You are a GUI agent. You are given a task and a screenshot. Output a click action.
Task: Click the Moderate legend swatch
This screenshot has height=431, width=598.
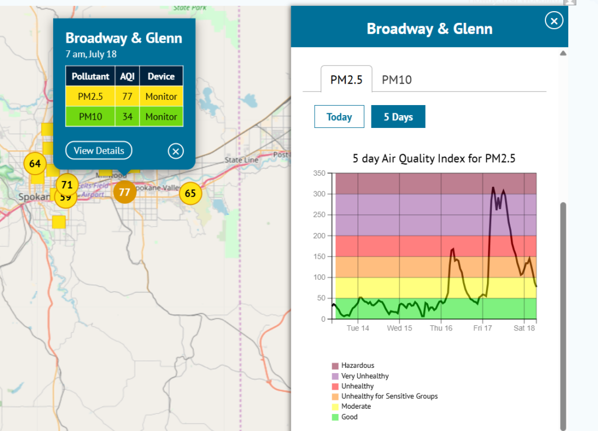pyautogui.click(x=335, y=406)
